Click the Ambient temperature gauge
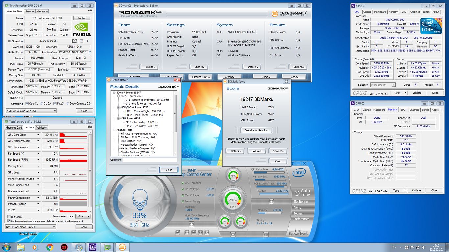This screenshot has width=449, height=252. click(233, 176)
